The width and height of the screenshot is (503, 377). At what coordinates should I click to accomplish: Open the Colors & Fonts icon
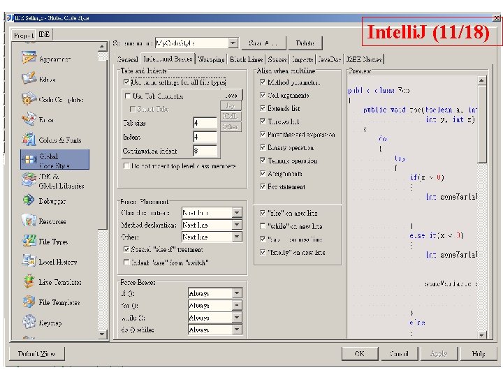[x=29, y=139]
